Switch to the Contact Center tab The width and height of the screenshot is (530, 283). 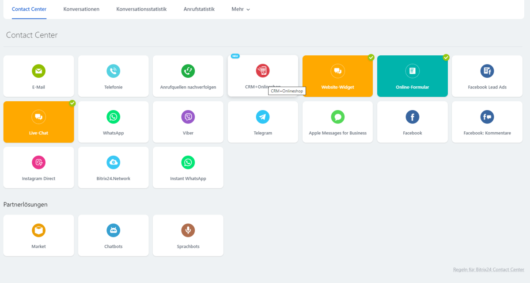[x=29, y=9]
